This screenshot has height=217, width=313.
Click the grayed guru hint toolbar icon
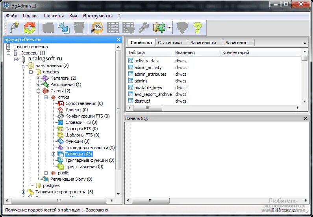click(x=182, y=27)
